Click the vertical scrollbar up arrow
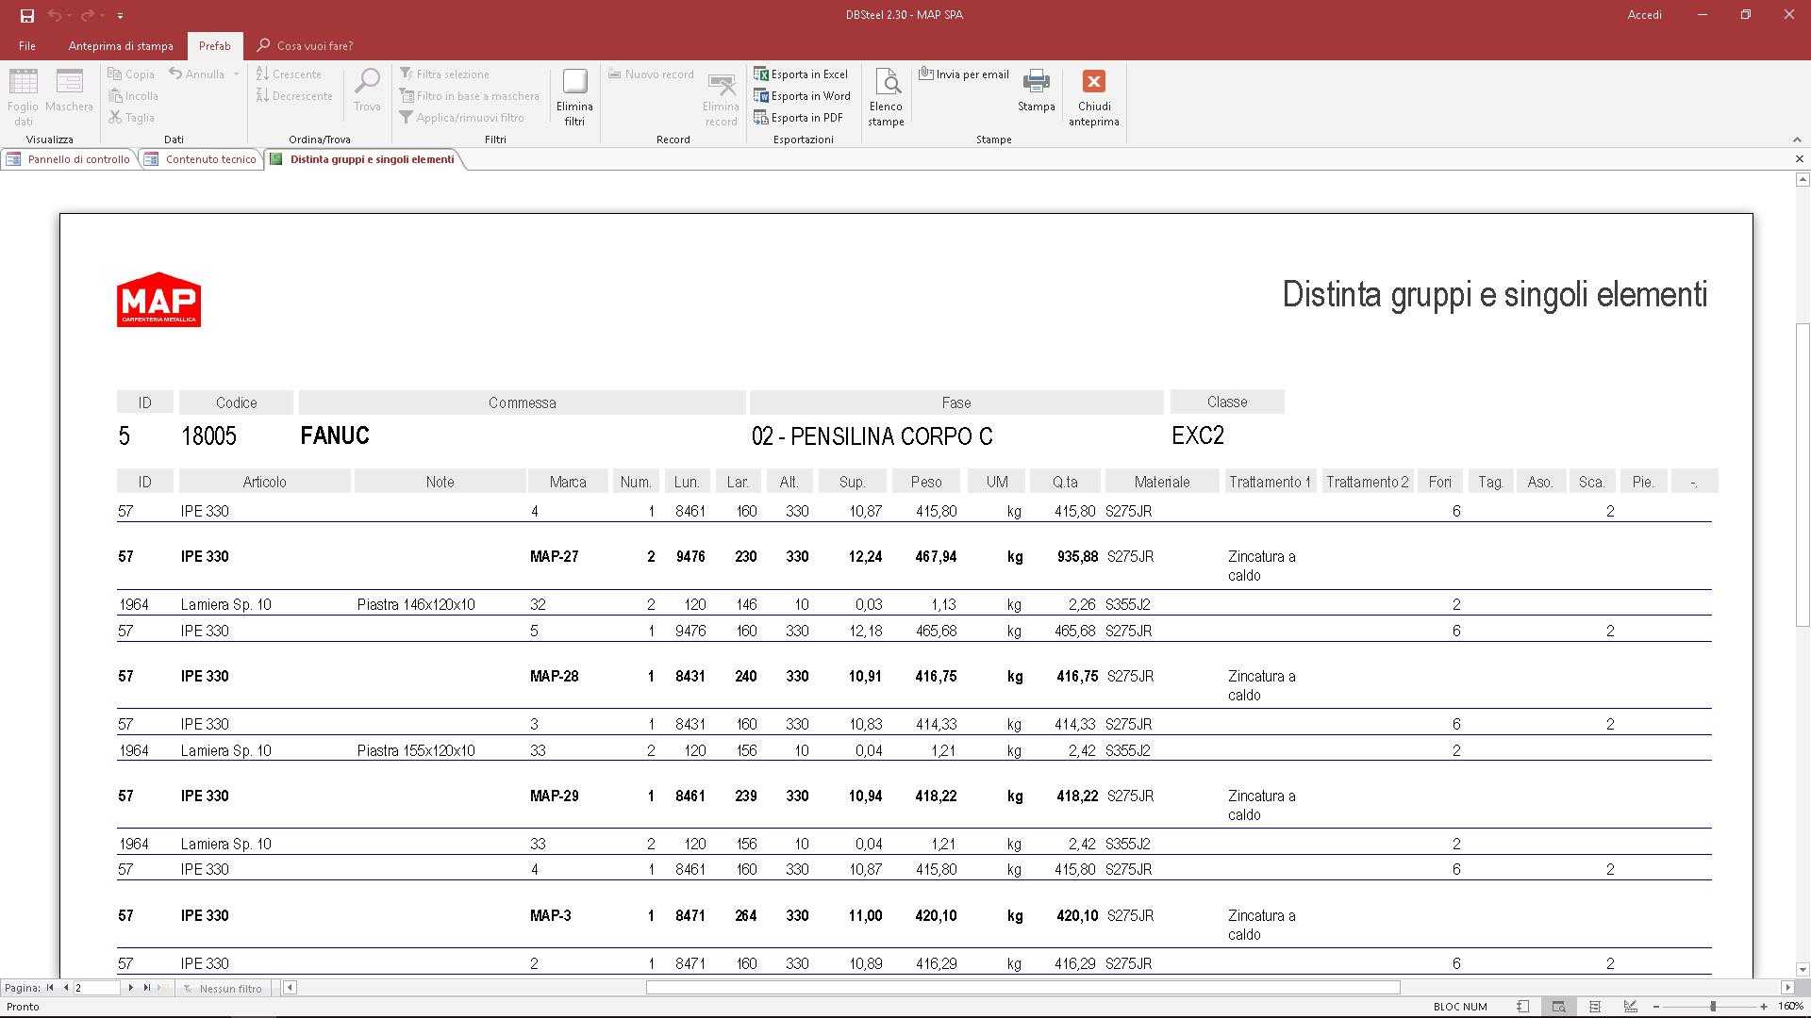Image resolution: width=1811 pixels, height=1018 pixels. pos(1803,179)
